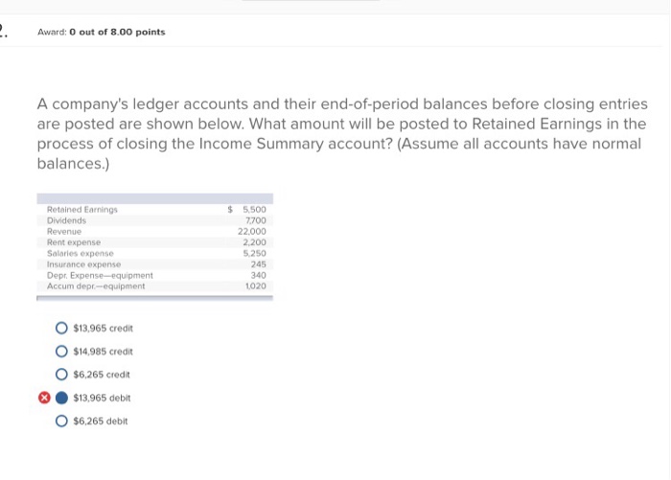The width and height of the screenshot is (671, 480).
Task: Click the Accum depr.—equipment row label
Action: tap(96, 286)
